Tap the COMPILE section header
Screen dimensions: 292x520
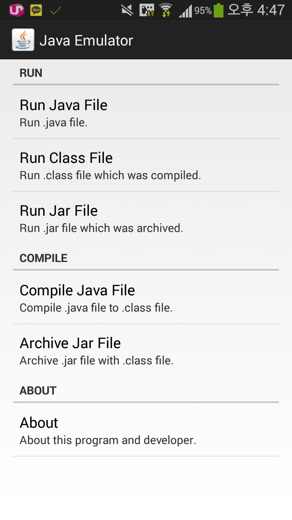(43, 258)
